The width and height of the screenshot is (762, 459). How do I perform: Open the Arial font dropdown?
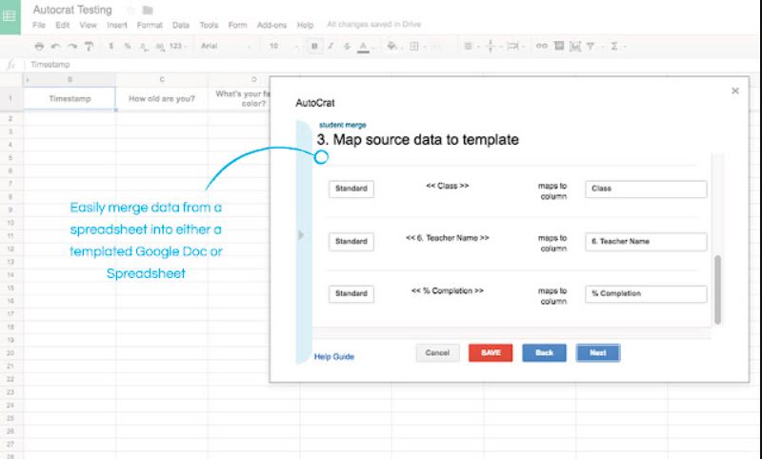click(226, 46)
